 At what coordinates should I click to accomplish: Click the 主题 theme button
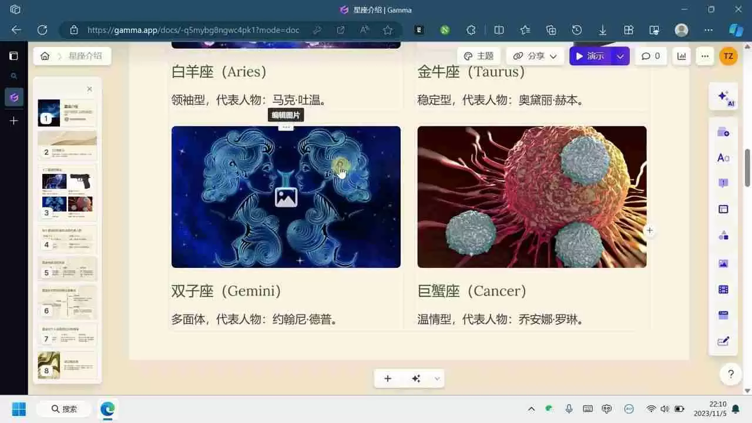tap(479, 56)
